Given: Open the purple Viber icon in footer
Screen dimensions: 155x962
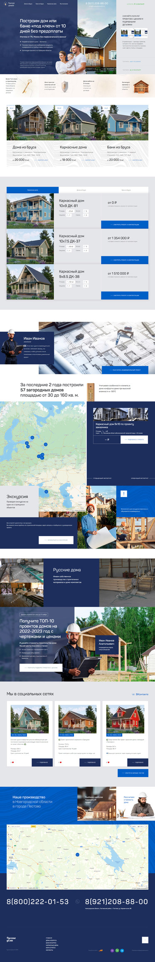Looking at the screenshot, I should pyautogui.click(x=112, y=950).
